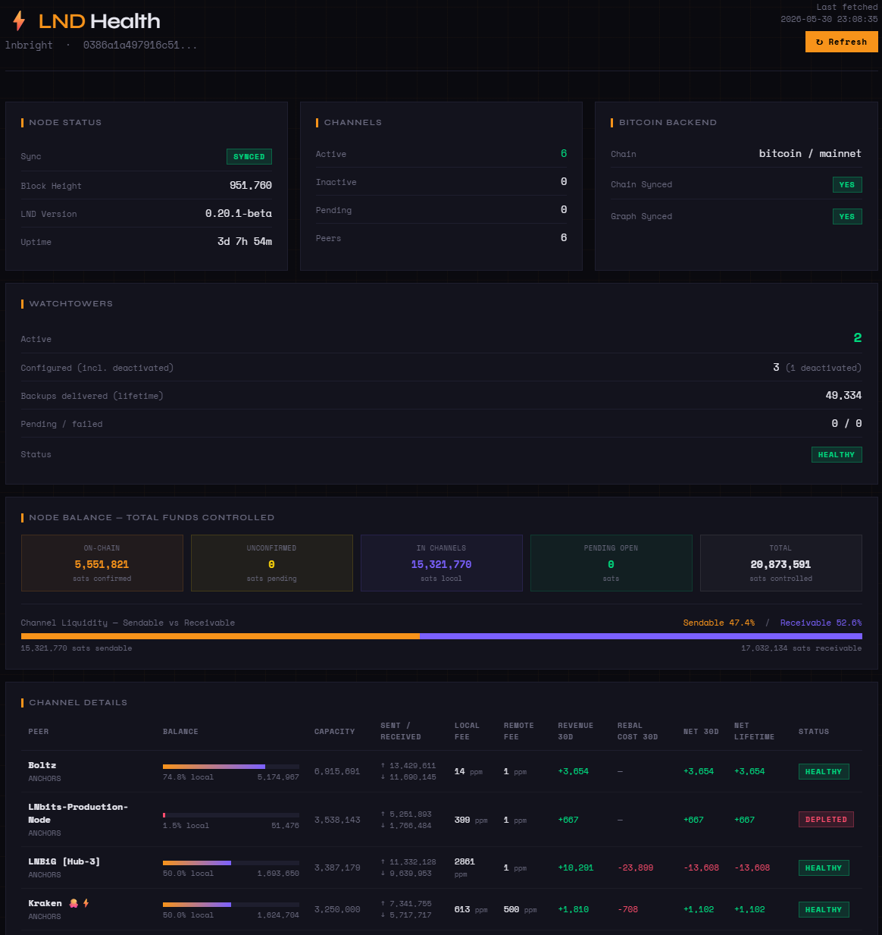Select LNBIG rebalance cost -23,899

[635, 868]
